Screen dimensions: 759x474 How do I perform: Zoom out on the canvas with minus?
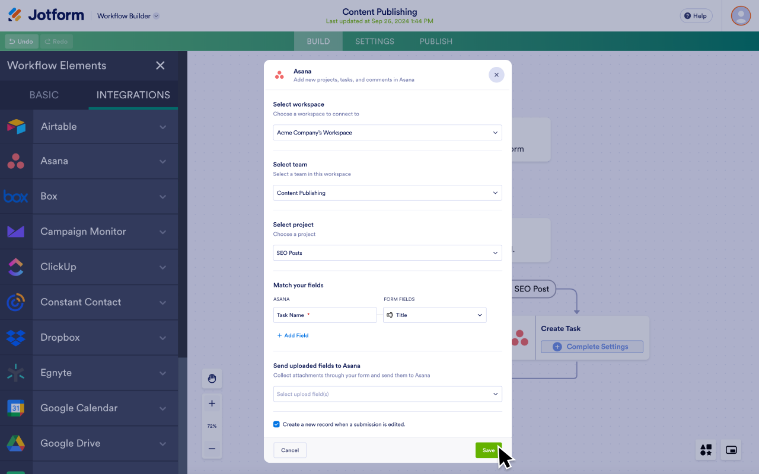tap(212, 449)
